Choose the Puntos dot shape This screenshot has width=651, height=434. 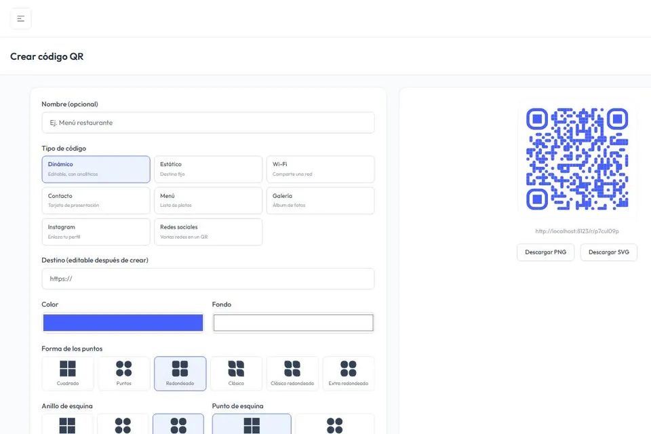(123, 374)
